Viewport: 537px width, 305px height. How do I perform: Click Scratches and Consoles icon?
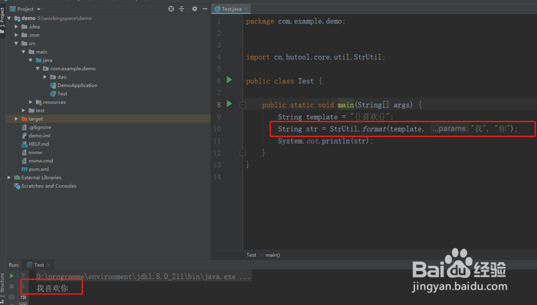17,186
